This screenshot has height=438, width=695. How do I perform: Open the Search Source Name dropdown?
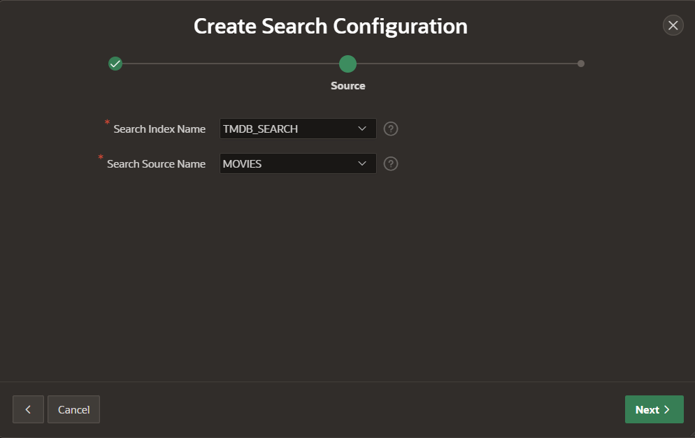tap(297, 163)
